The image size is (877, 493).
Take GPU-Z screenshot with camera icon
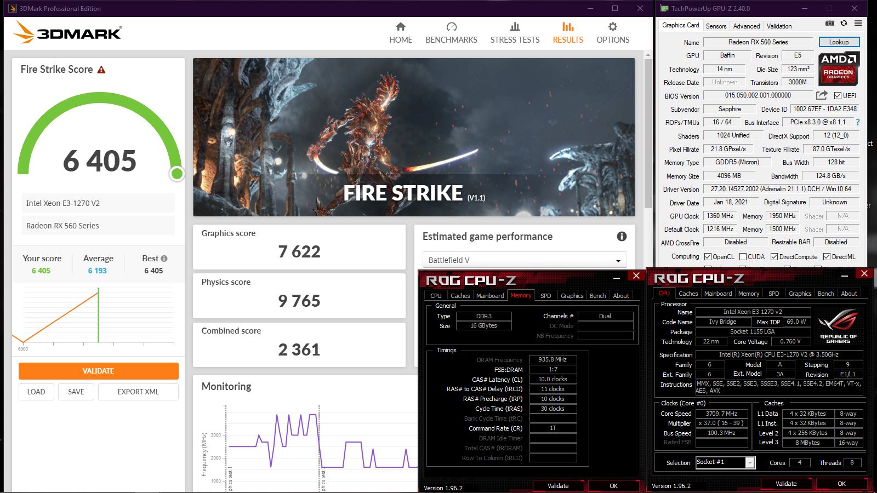(x=830, y=23)
